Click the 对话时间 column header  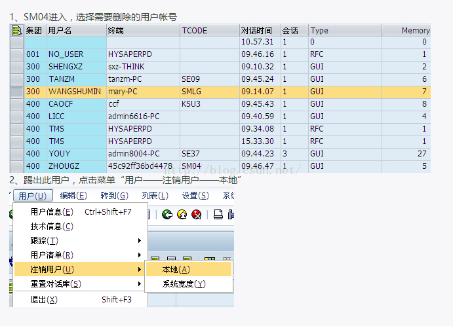[260, 30]
